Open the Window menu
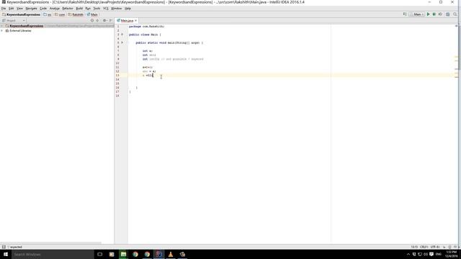The image size is (461, 259). coord(117,9)
